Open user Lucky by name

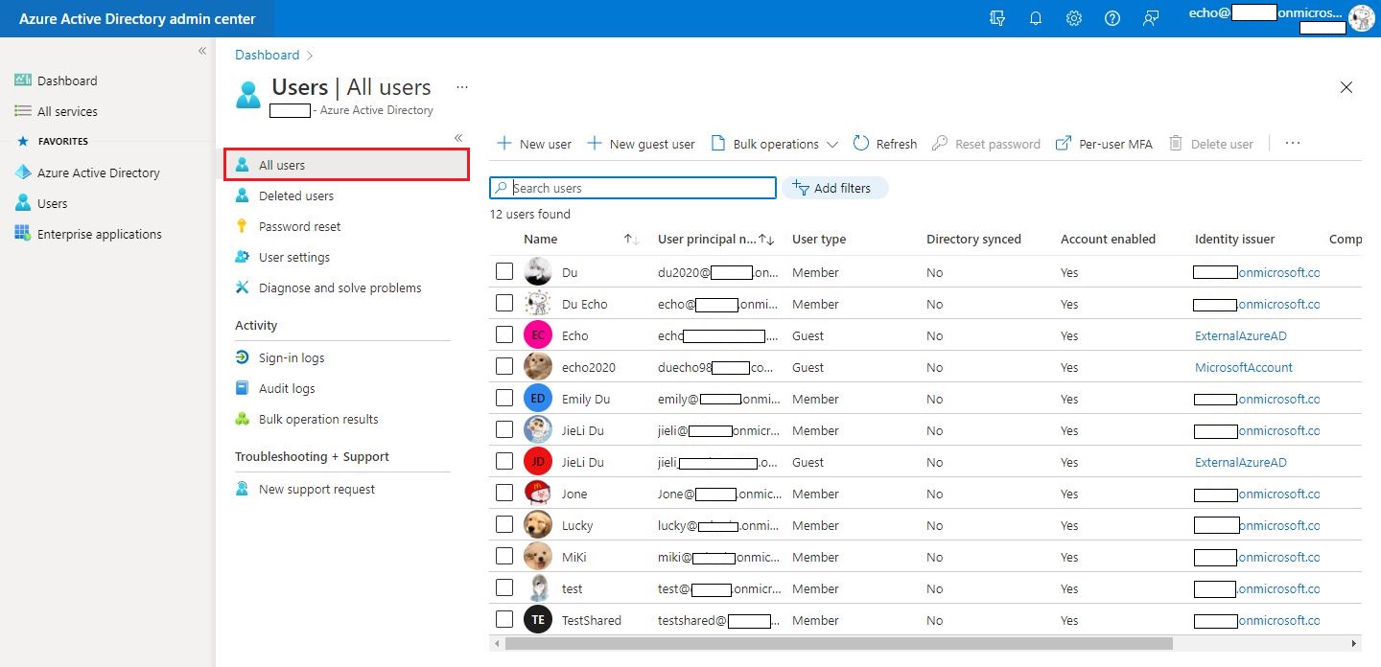point(577,525)
